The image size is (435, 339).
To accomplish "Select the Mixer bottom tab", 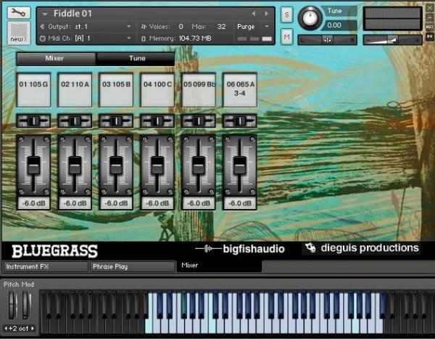I will pyautogui.click(x=219, y=266).
